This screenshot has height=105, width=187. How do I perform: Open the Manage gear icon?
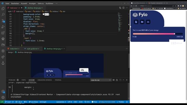click(3, 97)
